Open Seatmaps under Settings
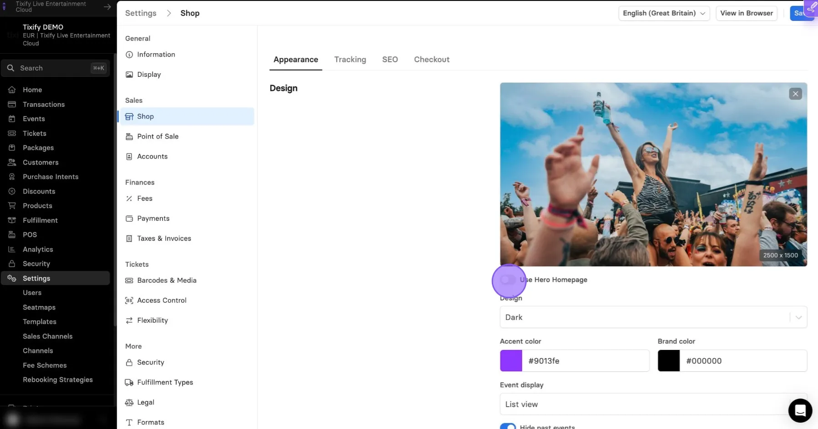 click(x=39, y=308)
